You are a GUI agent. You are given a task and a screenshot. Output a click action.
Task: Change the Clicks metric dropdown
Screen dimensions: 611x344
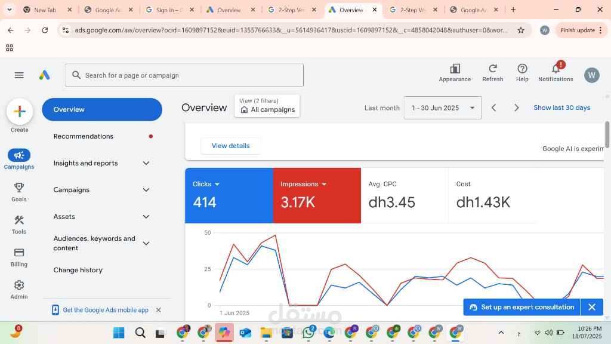tap(206, 184)
